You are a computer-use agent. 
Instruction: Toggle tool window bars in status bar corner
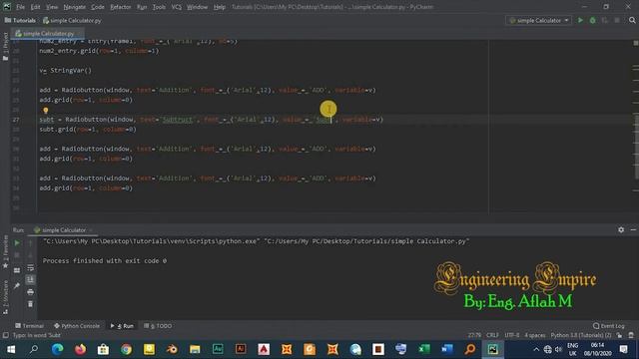(5, 335)
